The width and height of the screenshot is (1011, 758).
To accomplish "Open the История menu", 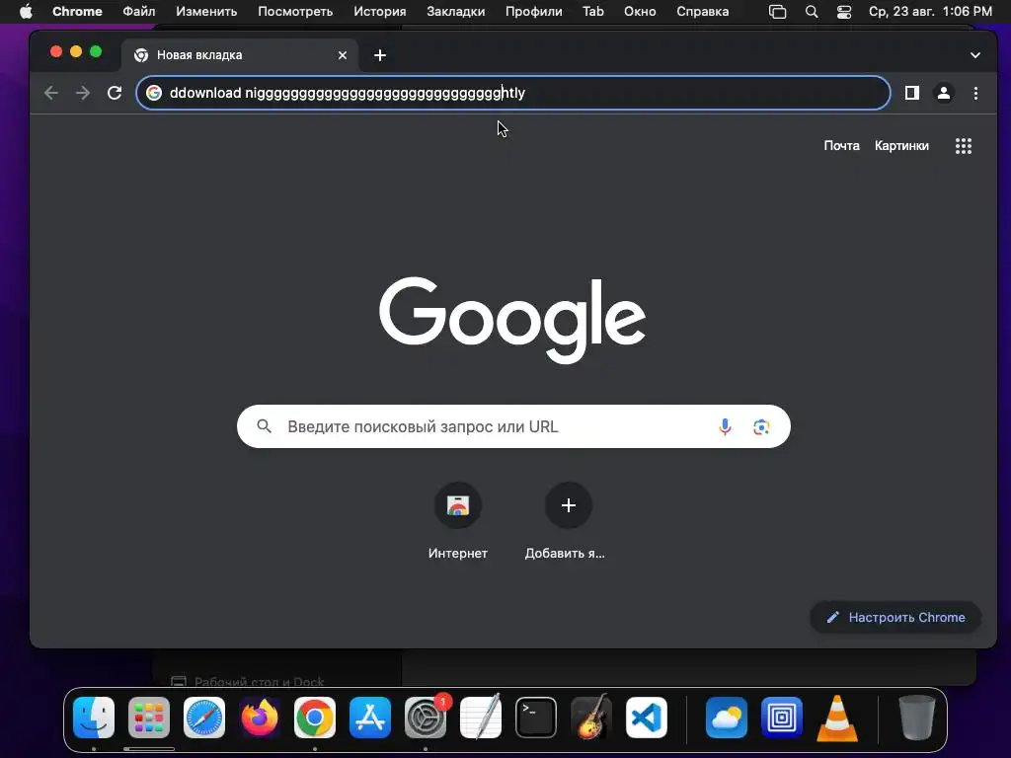I will pos(380,12).
